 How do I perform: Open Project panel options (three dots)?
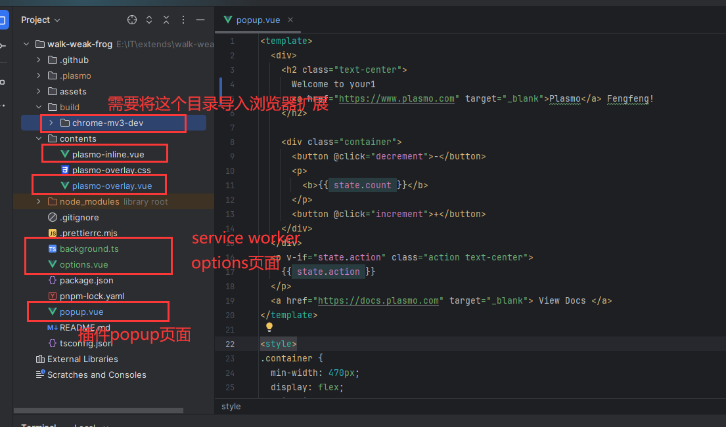(x=183, y=20)
